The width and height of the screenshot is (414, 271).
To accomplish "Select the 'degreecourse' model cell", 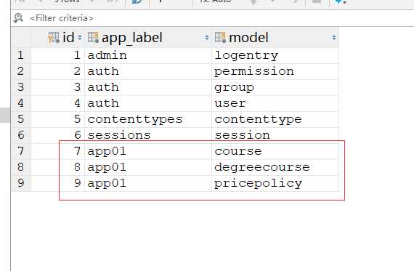I will tap(275, 167).
